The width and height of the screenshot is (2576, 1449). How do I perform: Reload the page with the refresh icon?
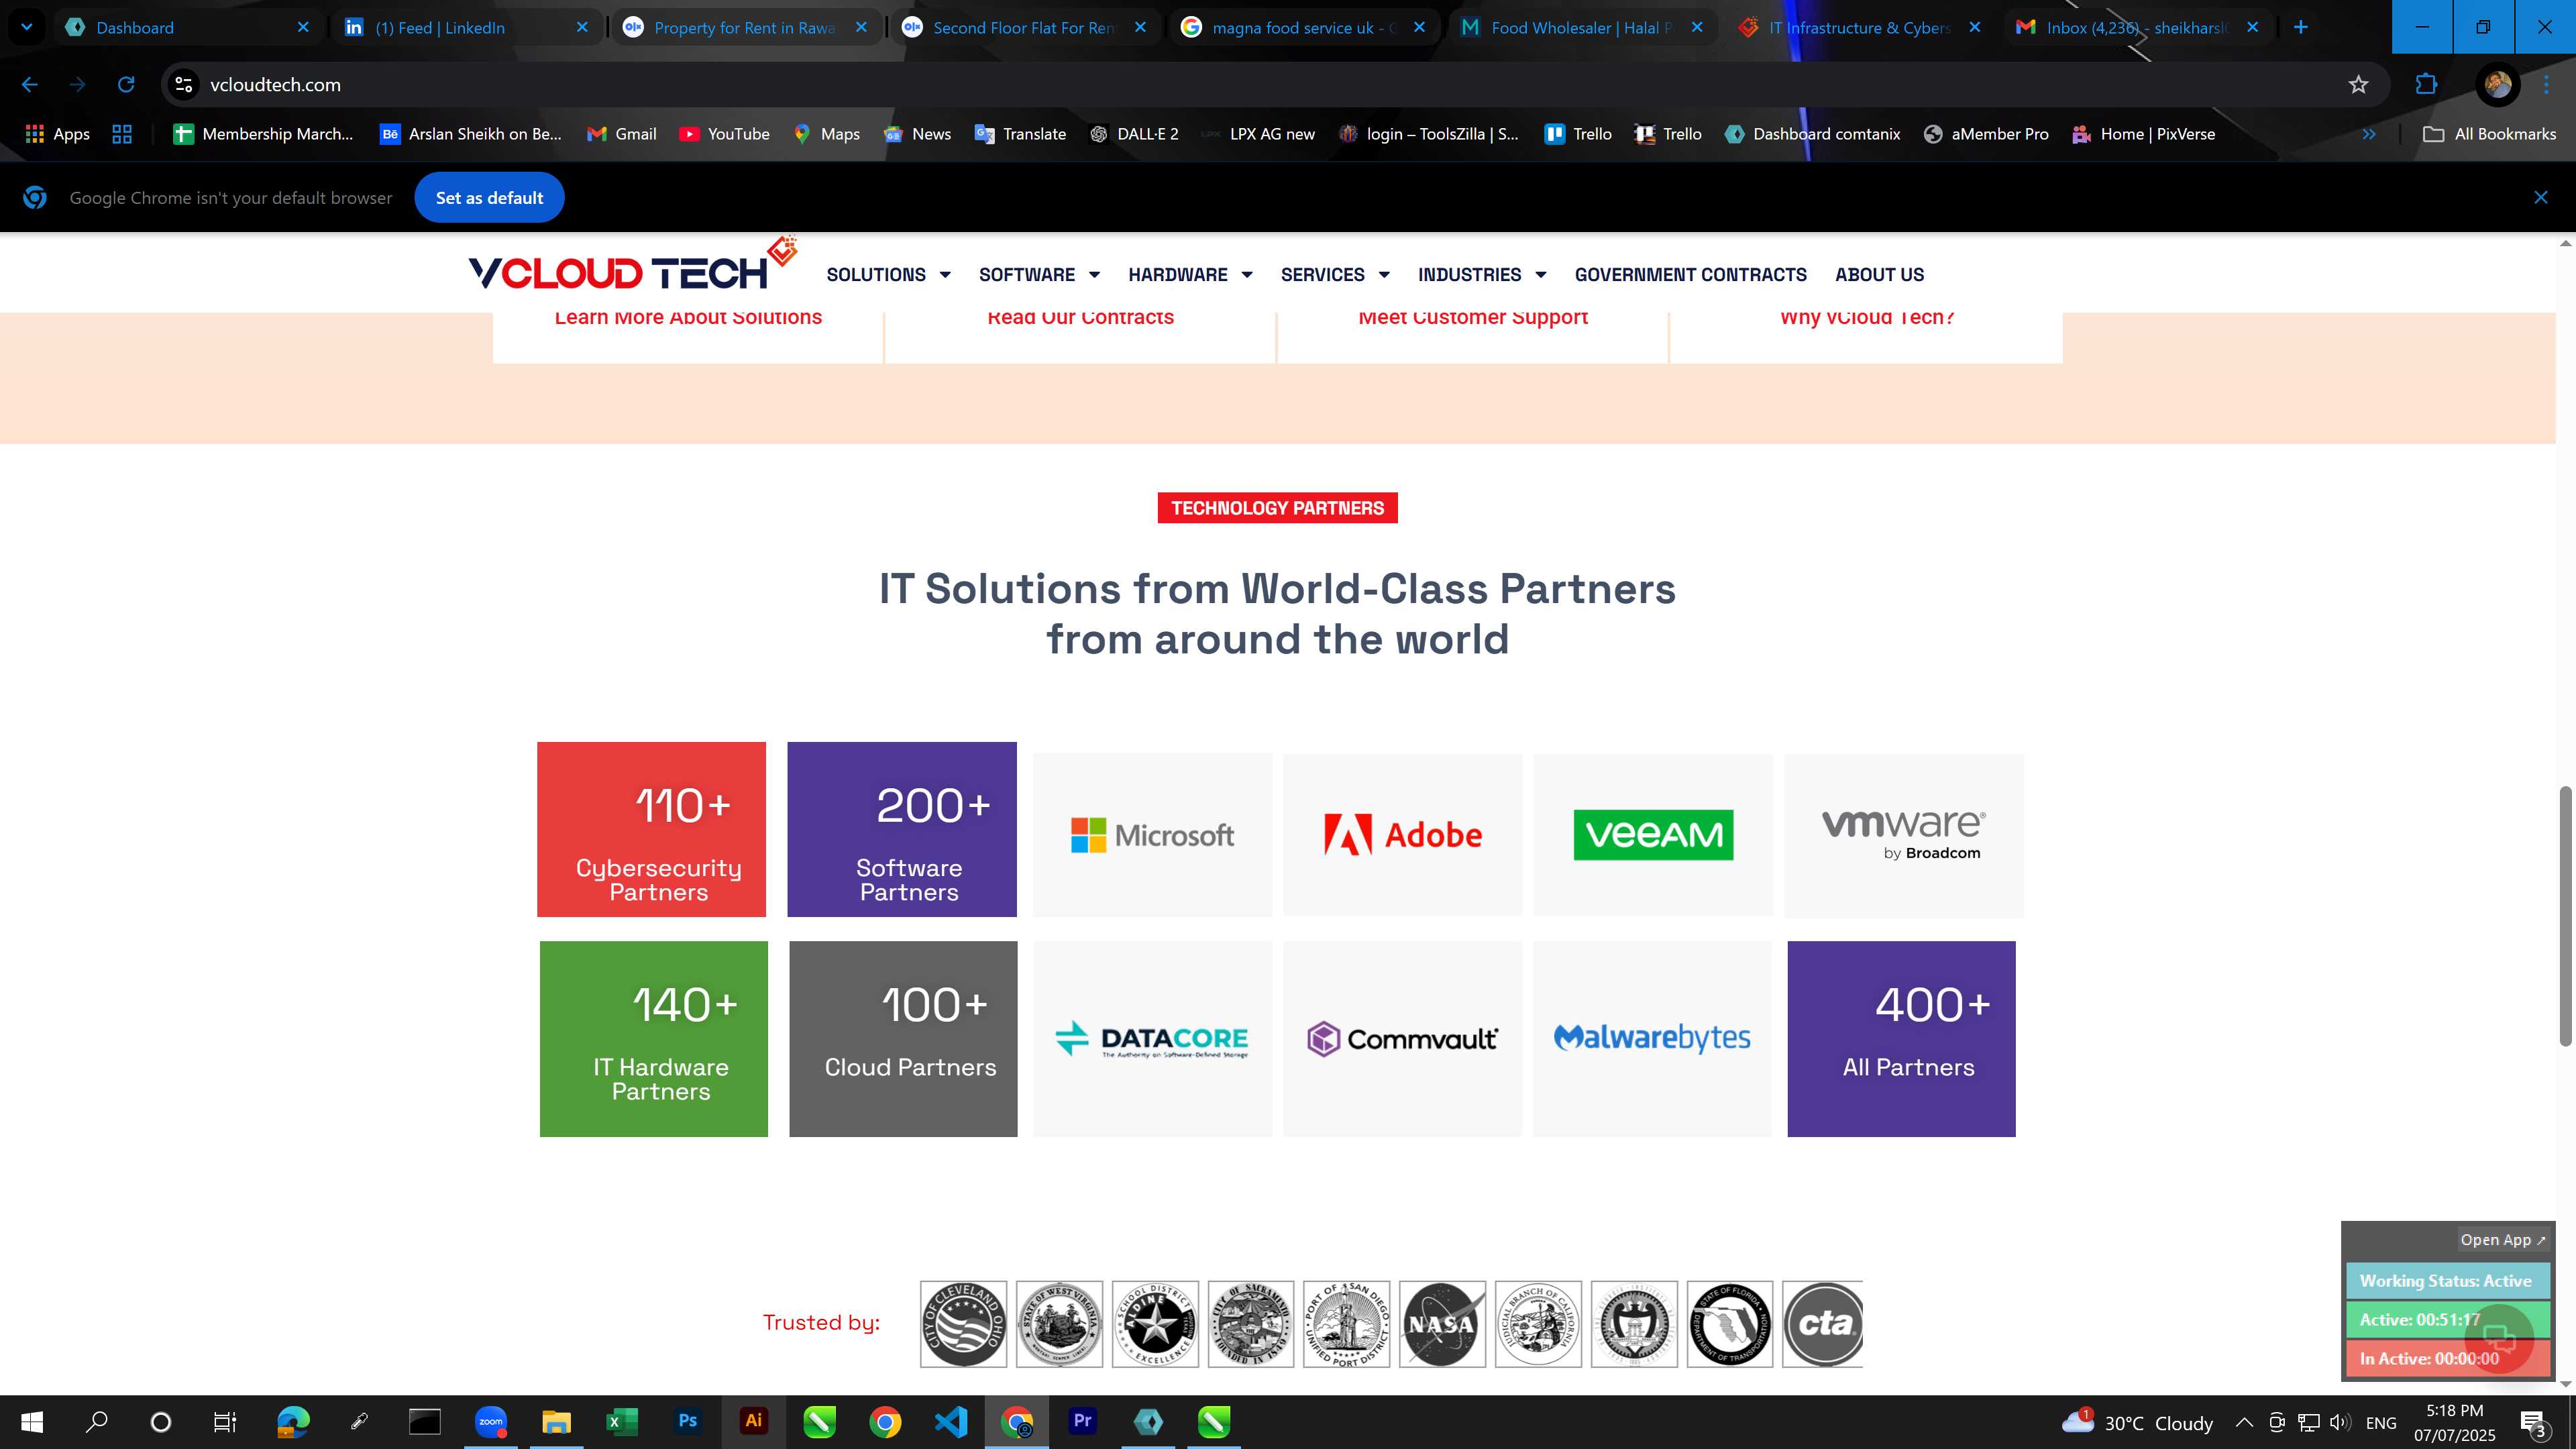pos(126,85)
